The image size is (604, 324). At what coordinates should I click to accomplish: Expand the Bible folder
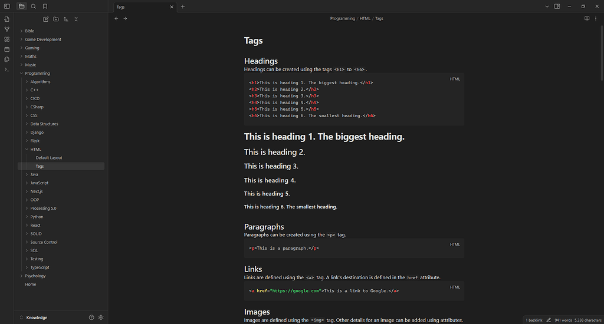(x=61, y=31)
